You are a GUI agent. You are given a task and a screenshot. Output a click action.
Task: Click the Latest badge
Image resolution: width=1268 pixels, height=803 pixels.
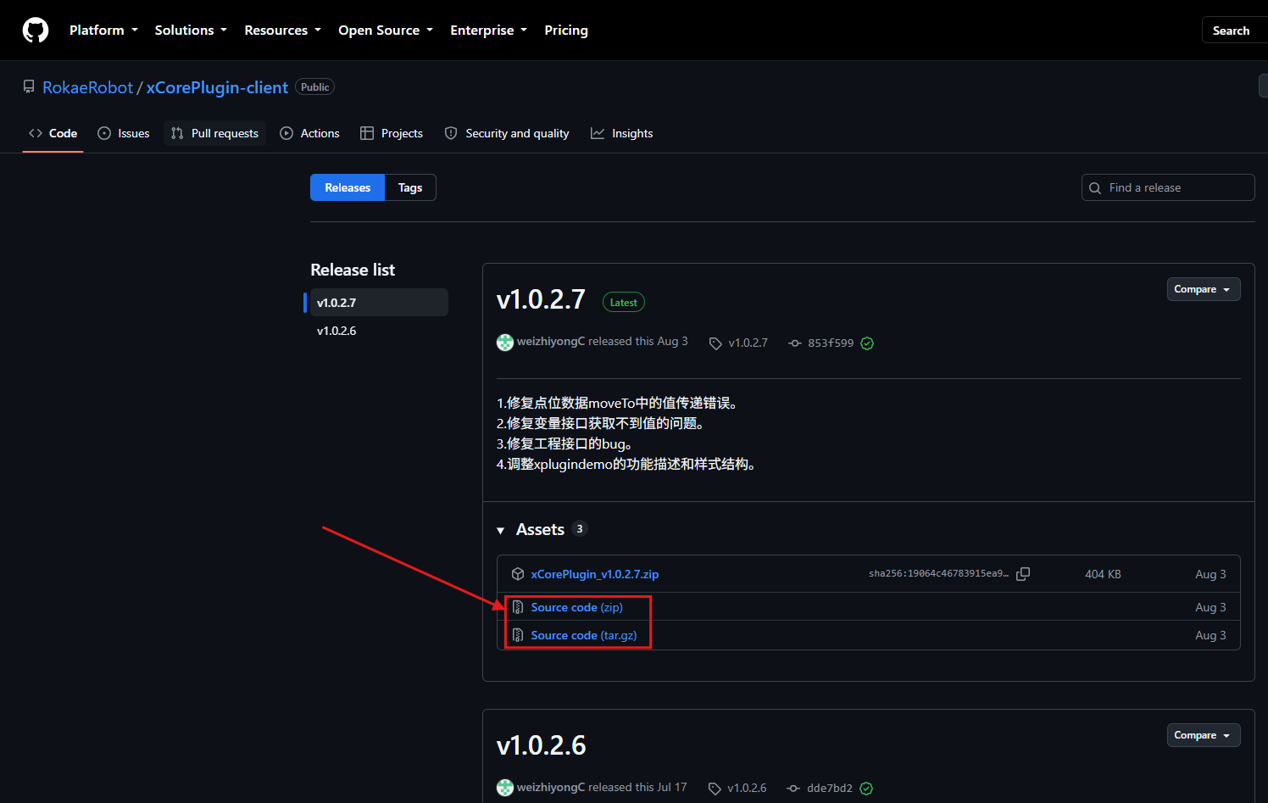(624, 303)
